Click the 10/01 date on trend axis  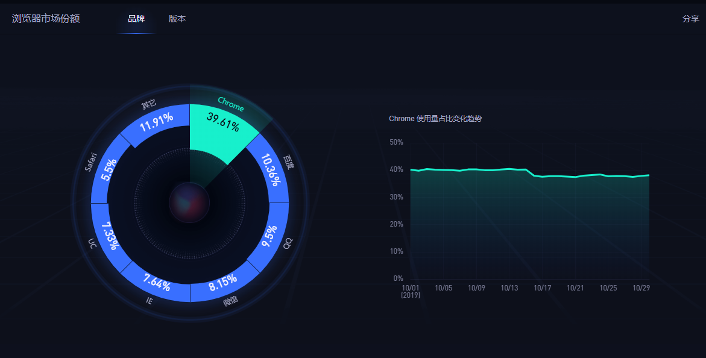point(410,288)
